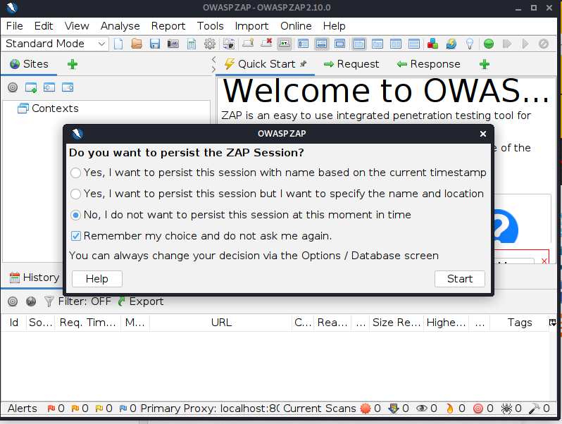562x424 pixels.
Task: Click the Check for Updates lightning icon
Action: pyautogui.click(x=451, y=44)
